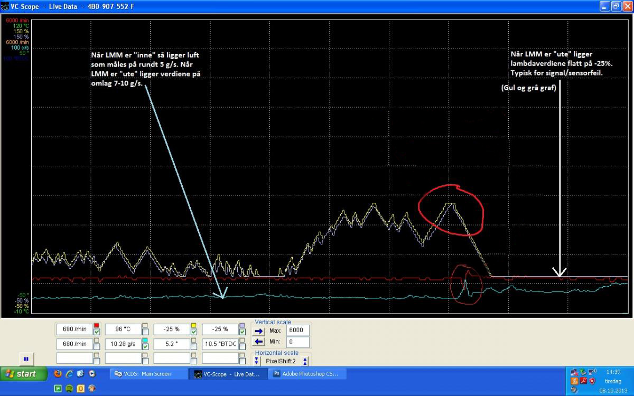Click the double-arrow left of PixelShift
This screenshot has width=634, height=396.
[256, 361]
